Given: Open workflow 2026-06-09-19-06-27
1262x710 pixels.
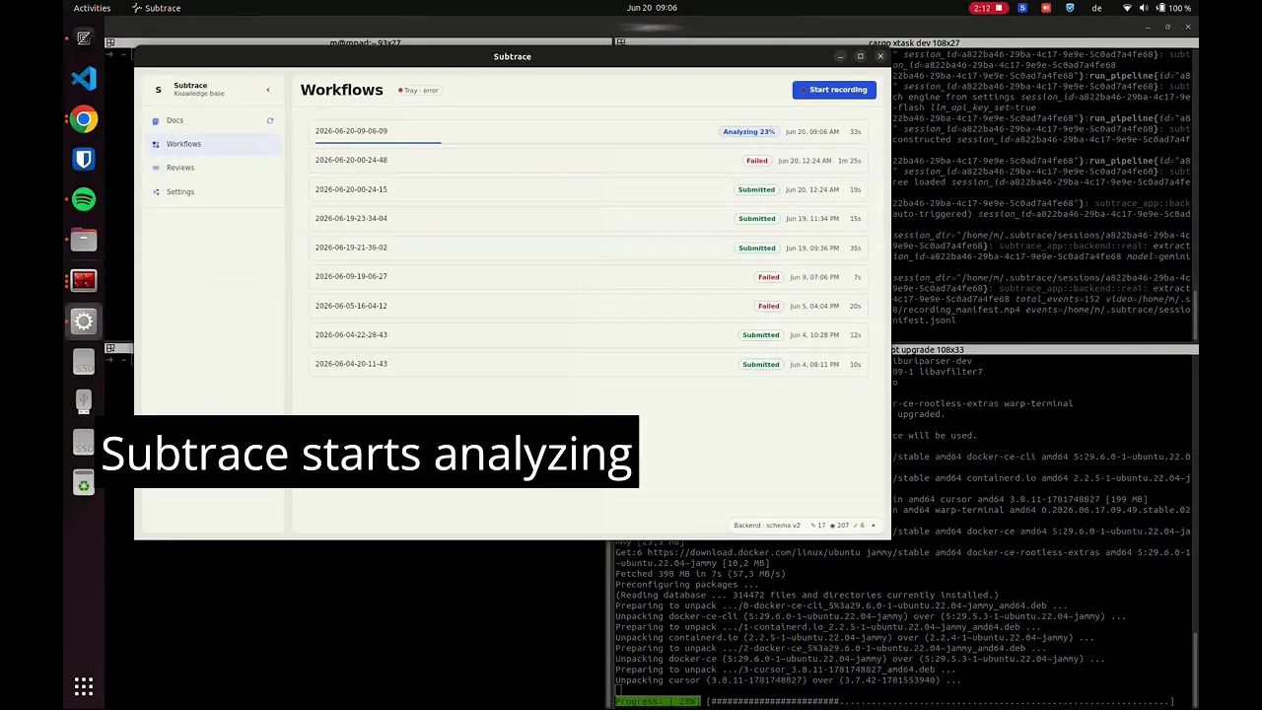Looking at the screenshot, I should (588, 276).
